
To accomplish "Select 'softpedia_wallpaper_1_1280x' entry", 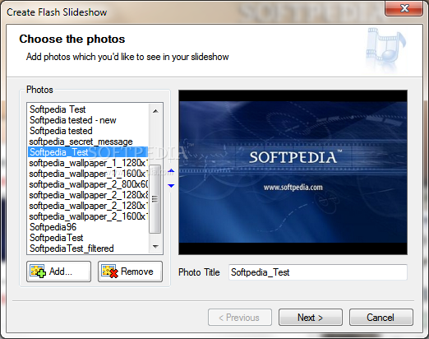I will click(88, 163).
